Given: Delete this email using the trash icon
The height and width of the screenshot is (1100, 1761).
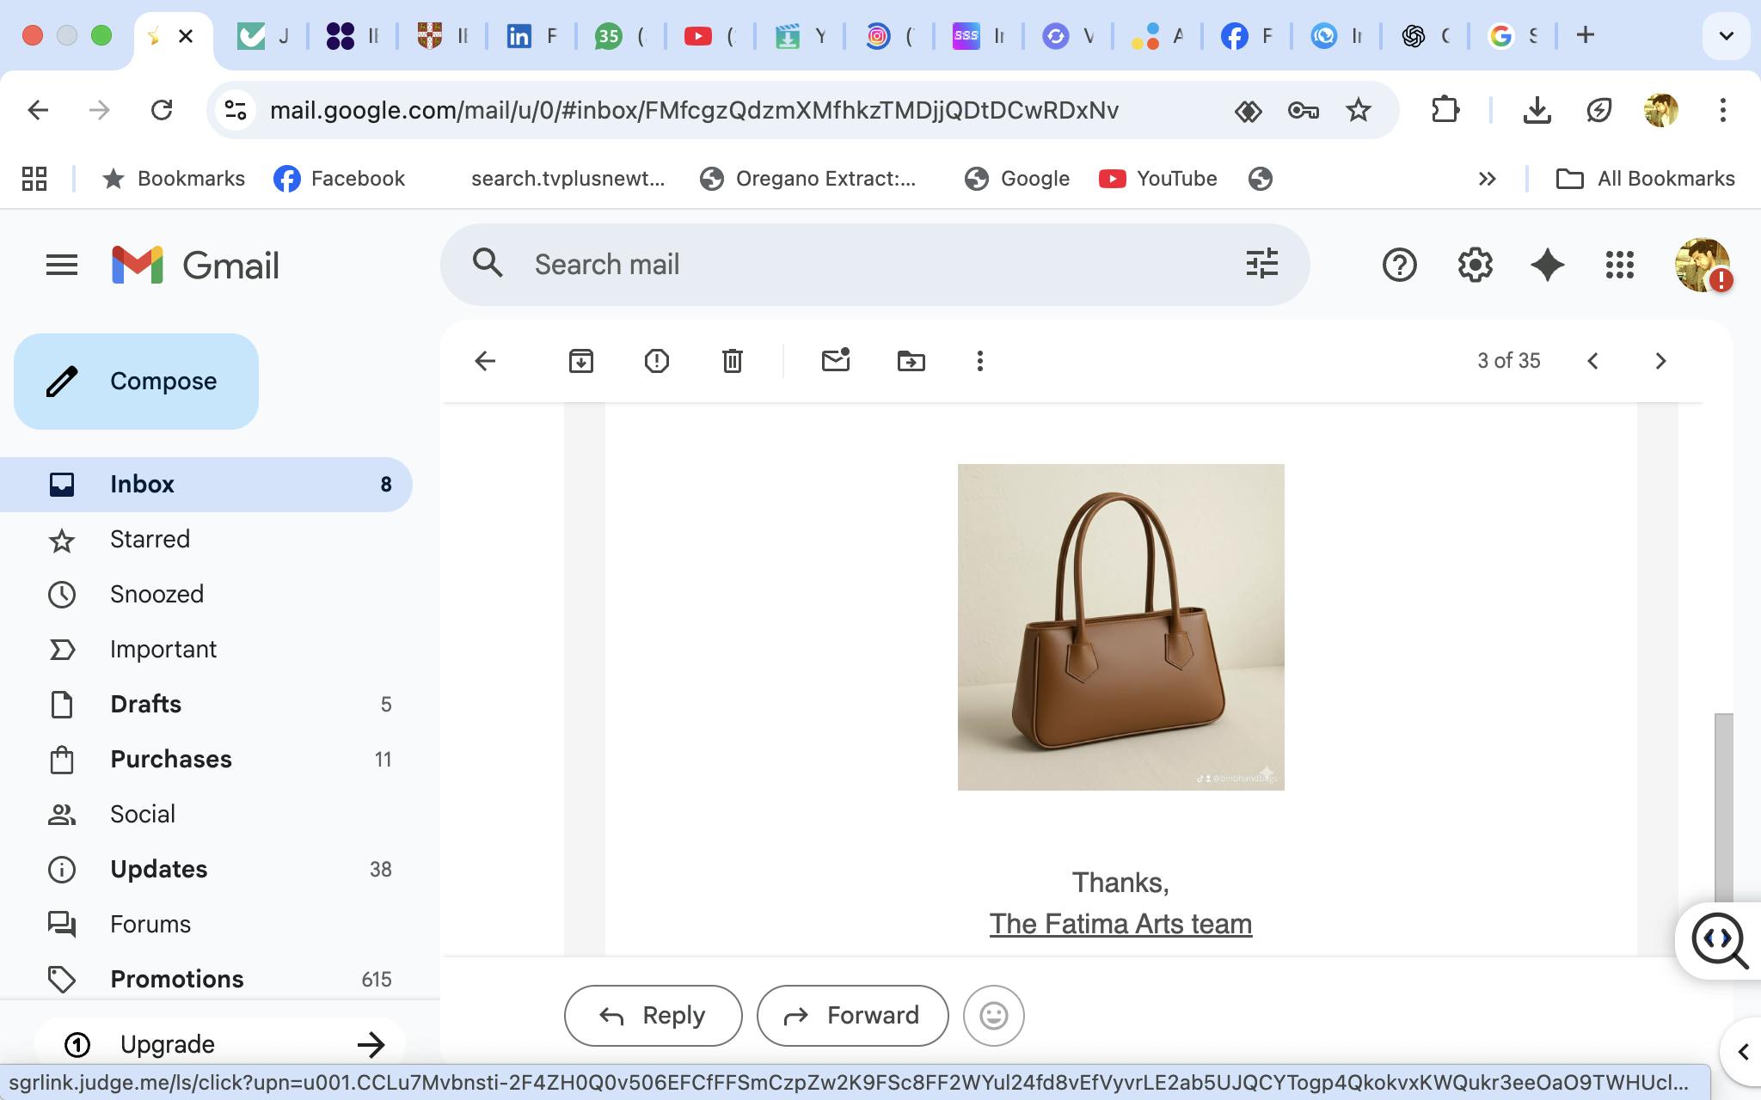Looking at the screenshot, I should click(732, 361).
